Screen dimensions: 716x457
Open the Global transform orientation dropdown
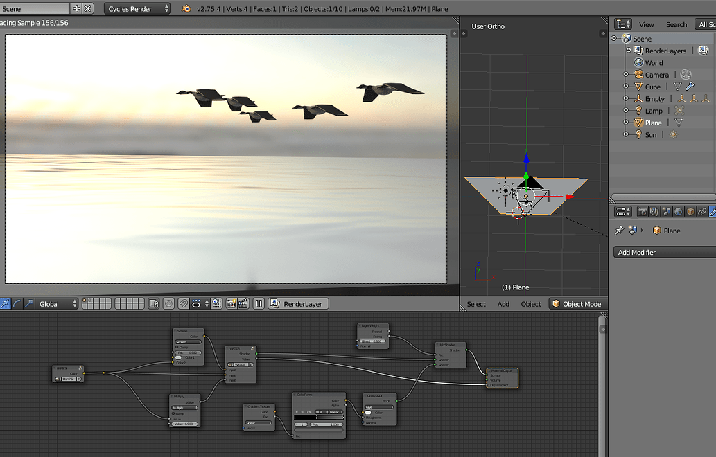(x=58, y=304)
